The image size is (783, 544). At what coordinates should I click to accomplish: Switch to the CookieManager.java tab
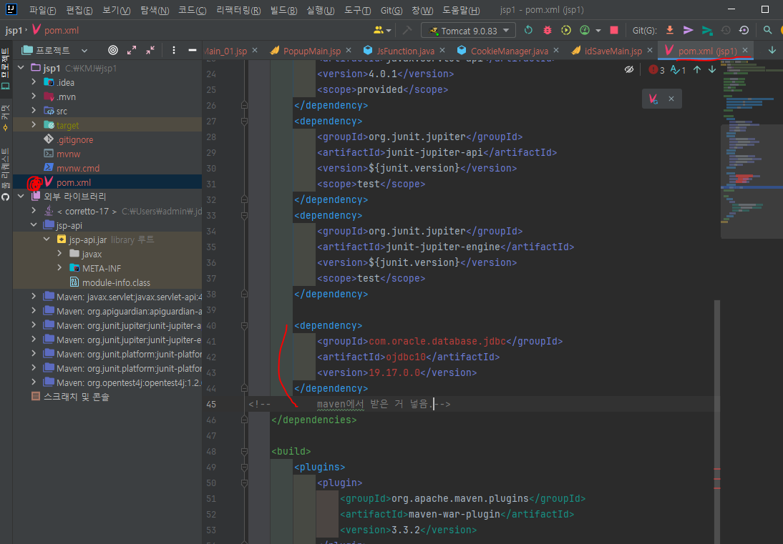(508, 51)
